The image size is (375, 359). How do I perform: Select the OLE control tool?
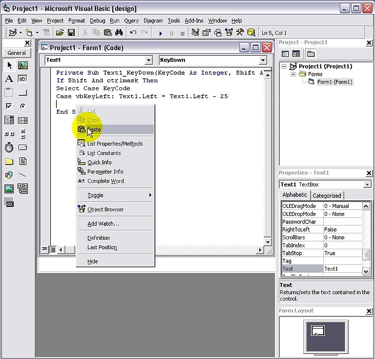tap(9, 202)
